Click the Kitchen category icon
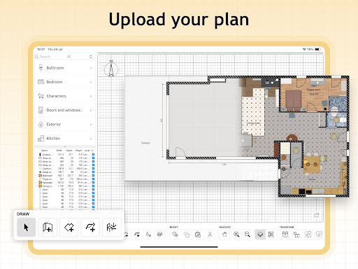This screenshot has height=269, width=358. click(x=41, y=139)
